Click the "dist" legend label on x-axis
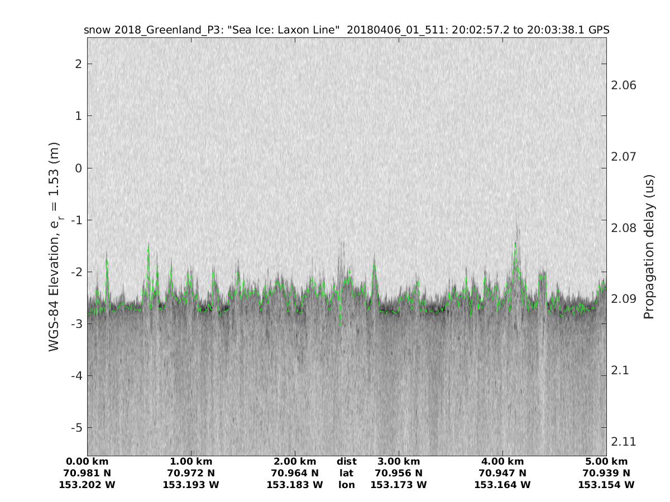The height and width of the screenshot is (502, 670). 347,461
